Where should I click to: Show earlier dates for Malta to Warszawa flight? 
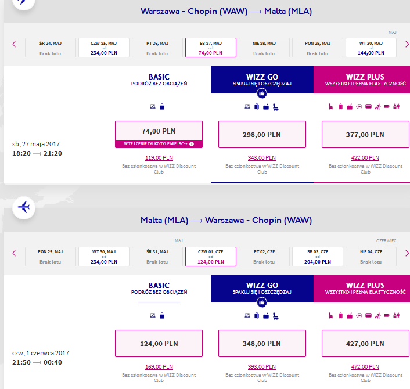[14, 253]
